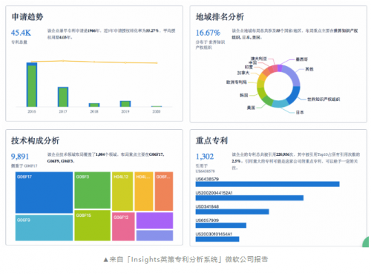Click the orange line point above 2017
This screenshot has height=274, width=371.
click(x=63, y=61)
